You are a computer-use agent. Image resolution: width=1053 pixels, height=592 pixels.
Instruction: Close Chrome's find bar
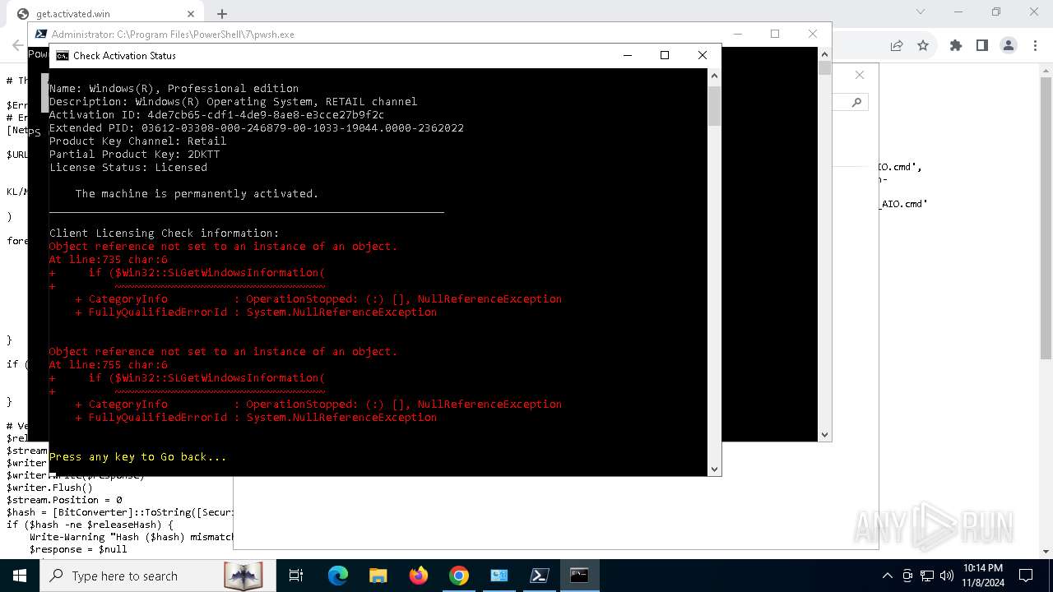pyautogui.click(x=860, y=75)
